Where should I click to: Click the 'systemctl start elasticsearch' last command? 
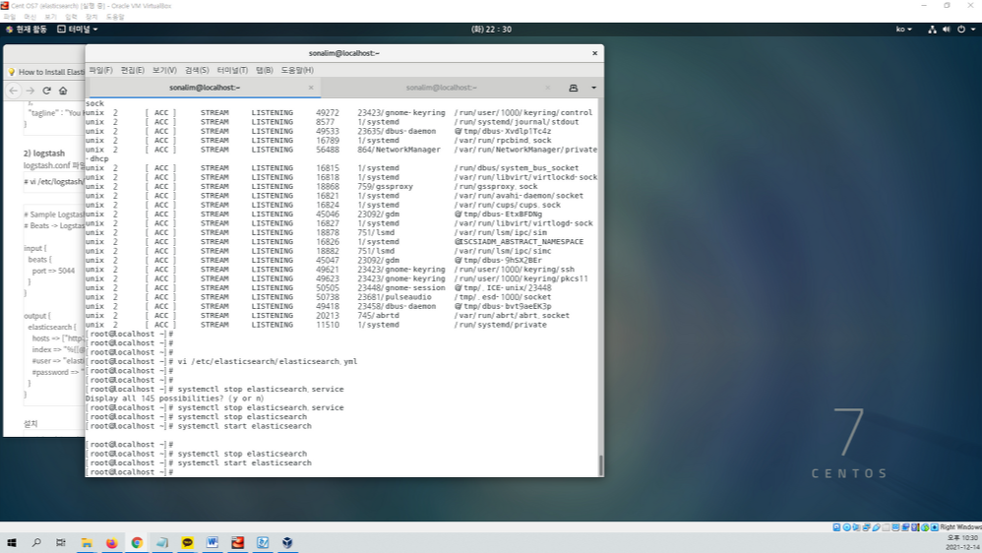coord(244,462)
